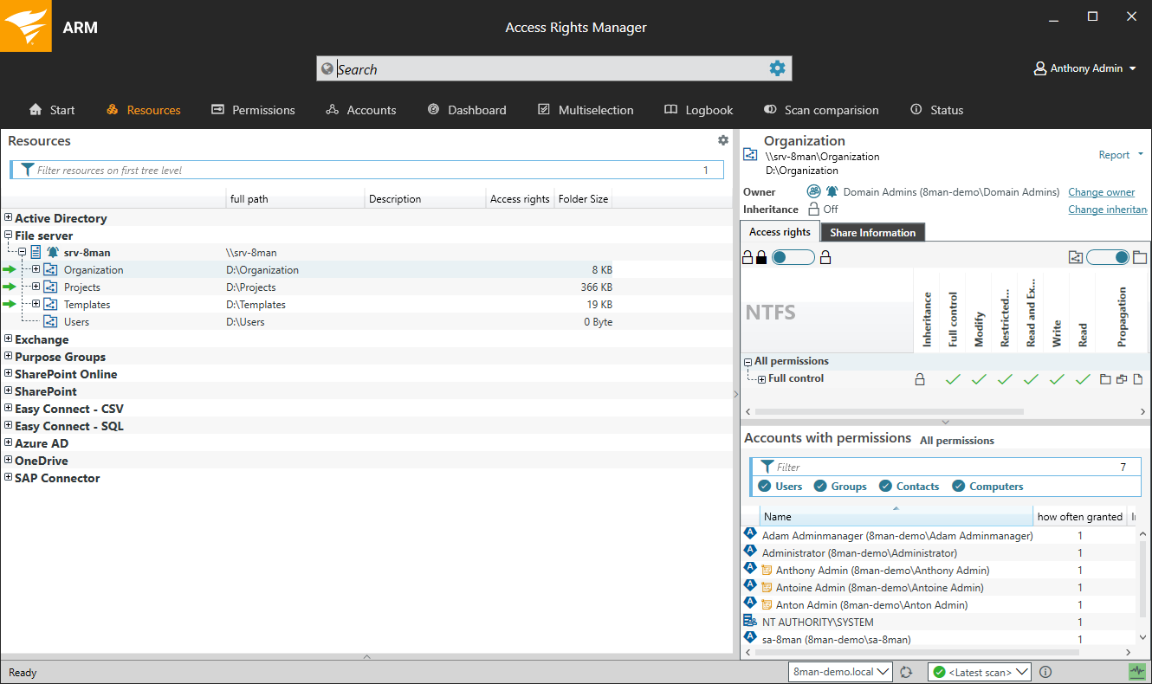Click folder propagation icon in Full control row

tap(1105, 379)
